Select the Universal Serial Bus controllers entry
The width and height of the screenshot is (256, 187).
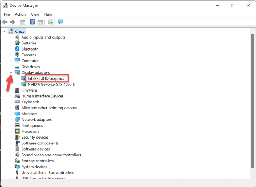[x=47, y=172]
